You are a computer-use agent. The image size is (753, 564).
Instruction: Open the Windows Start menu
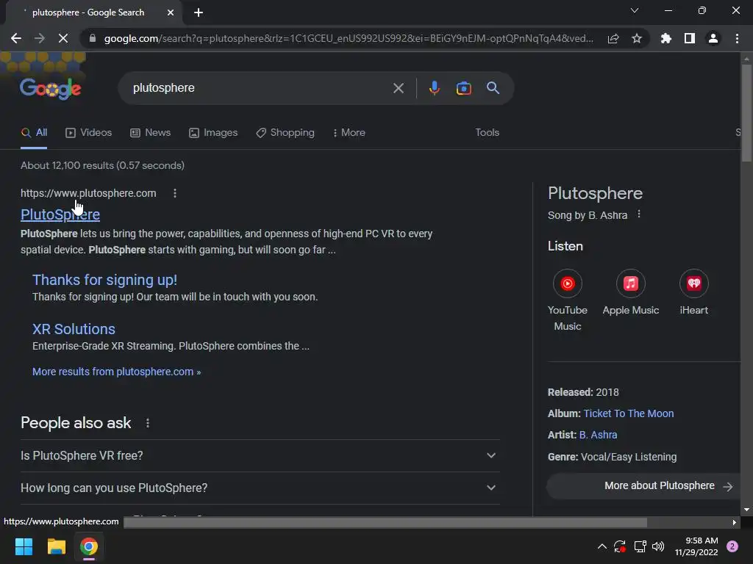point(24,546)
